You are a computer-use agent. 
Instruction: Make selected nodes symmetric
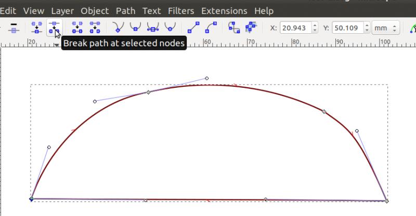coord(152,28)
